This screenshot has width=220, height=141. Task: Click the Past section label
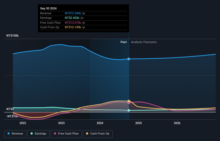point(124,42)
